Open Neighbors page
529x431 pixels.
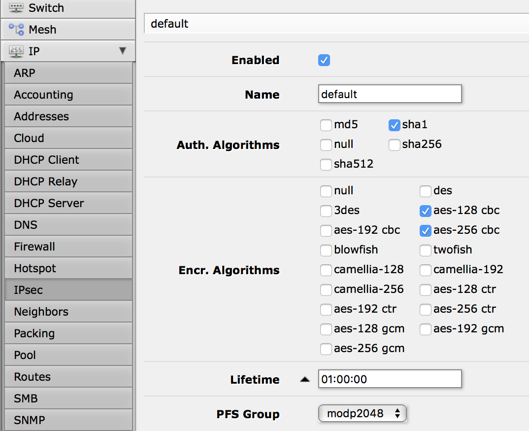coord(68,312)
